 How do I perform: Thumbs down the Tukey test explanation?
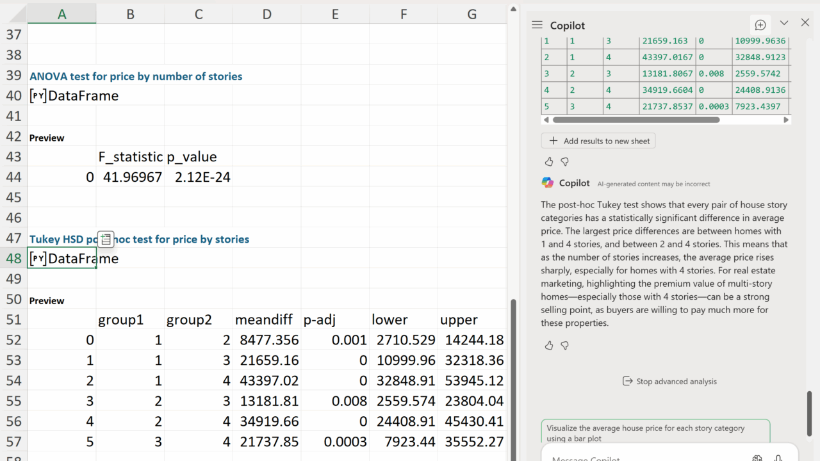pos(564,346)
